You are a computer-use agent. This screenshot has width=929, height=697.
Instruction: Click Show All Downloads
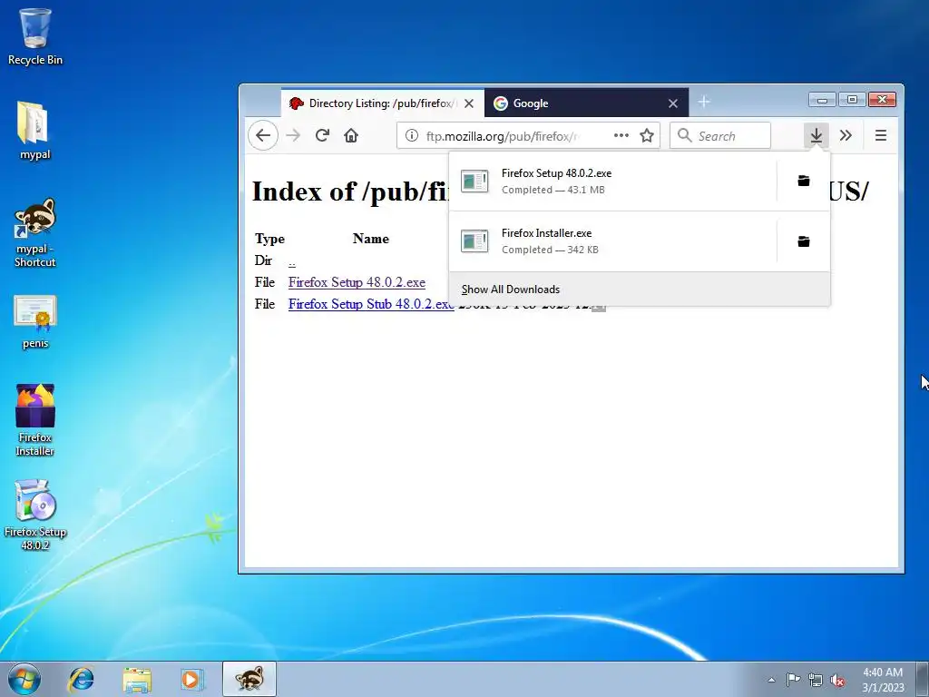tap(640, 290)
